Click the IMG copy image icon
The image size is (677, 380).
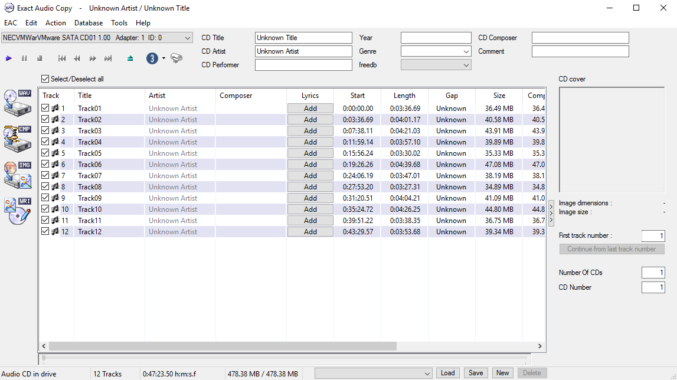(x=18, y=175)
